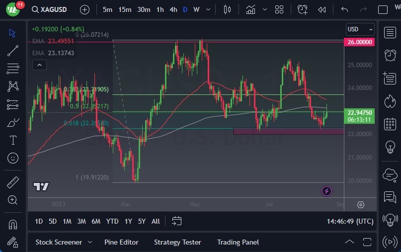Expand the Stock Screener dropdown arrow

point(90,242)
